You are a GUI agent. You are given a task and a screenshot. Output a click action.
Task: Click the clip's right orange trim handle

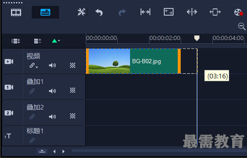pyautogui.click(x=179, y=61)
